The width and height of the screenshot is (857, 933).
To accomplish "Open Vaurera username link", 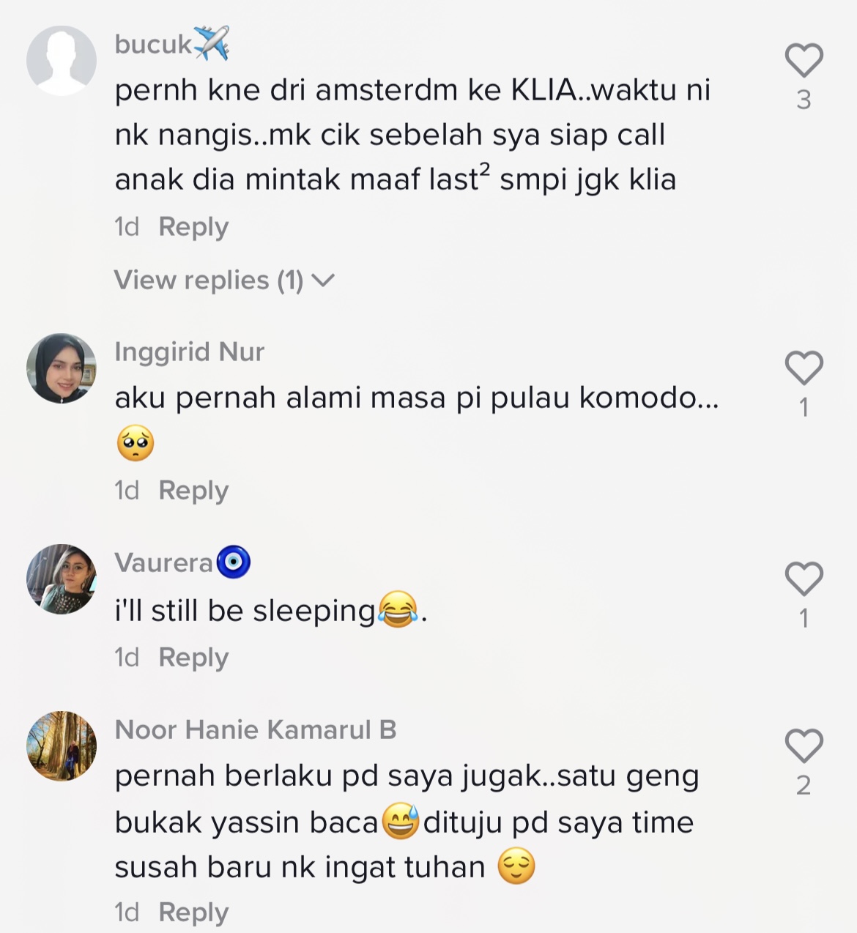I will pyautogui.click(x=182, y=562).
